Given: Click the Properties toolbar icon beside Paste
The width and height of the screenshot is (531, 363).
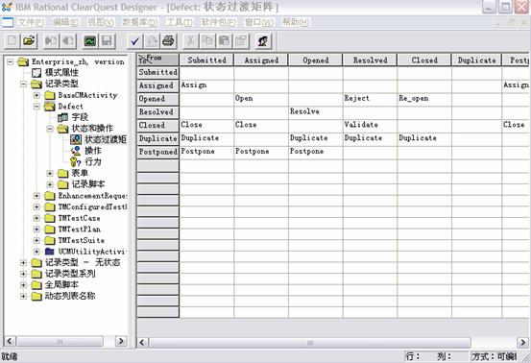Looking at the screenshot, I should tap(241, 41).
